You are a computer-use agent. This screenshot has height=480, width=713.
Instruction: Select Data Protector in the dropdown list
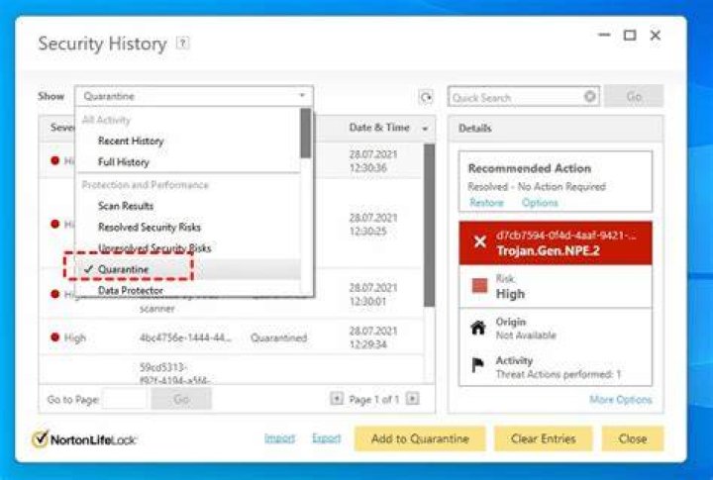[130, 290]
